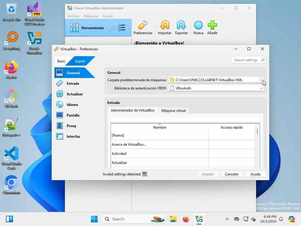Open Preferencias in VirtualBox Manager toolbar
The height and width of the screenshot is (226, 301).
(x=143, y=27)
